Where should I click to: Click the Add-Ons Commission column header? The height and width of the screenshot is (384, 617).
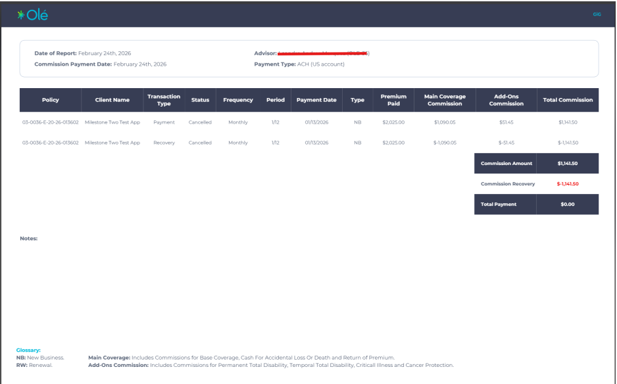click(x=506, y=100)
